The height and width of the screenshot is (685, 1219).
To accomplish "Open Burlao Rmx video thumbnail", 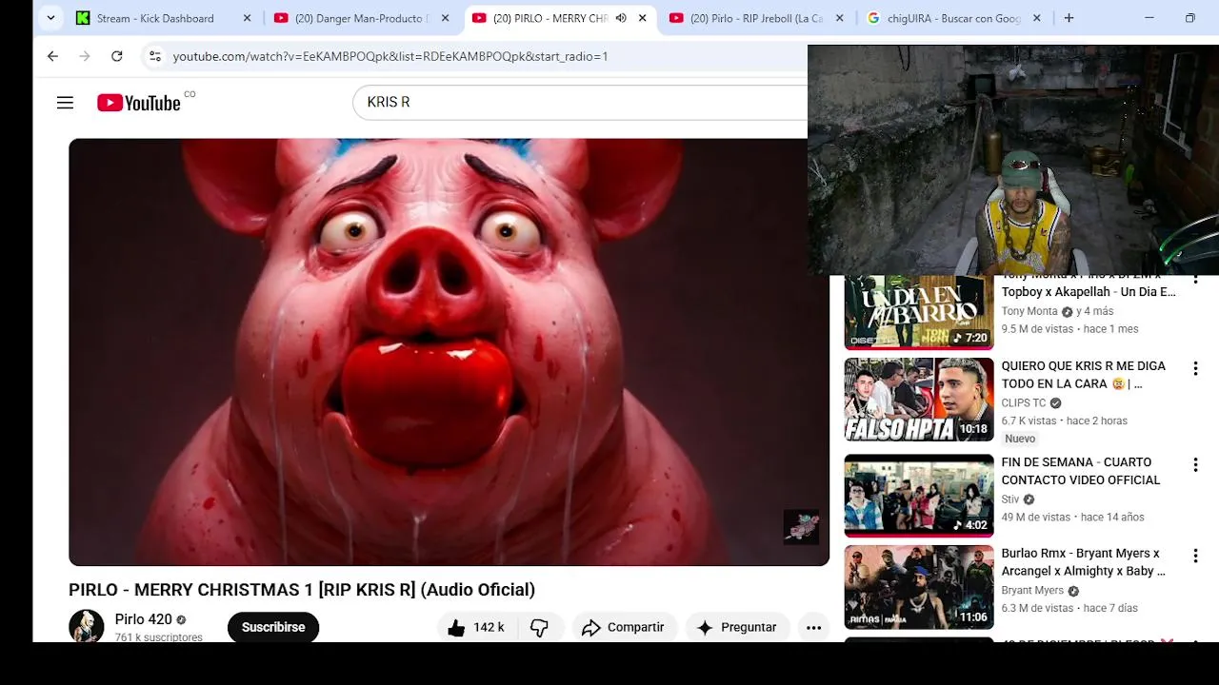I will [919, 587].
